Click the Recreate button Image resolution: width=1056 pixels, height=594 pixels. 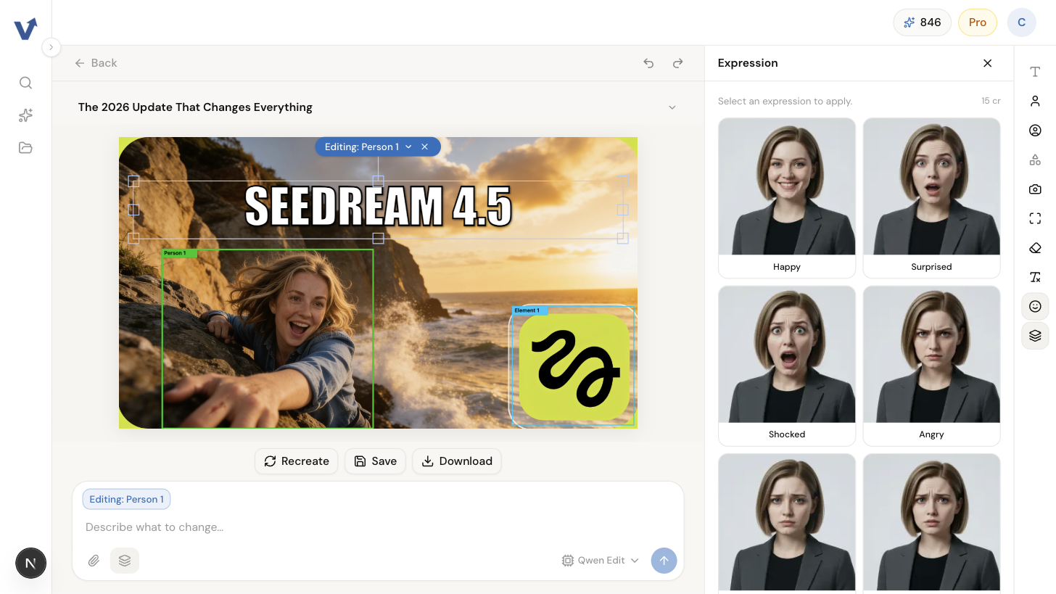point(296,461)
